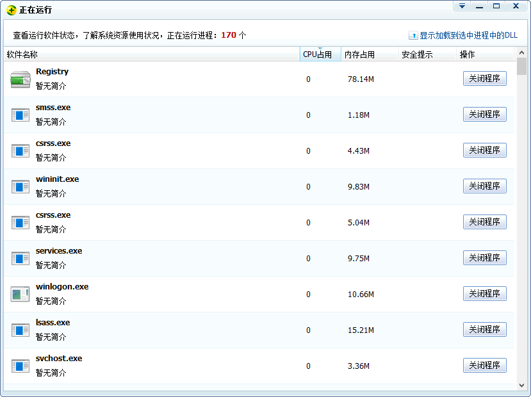This screenshot has height=397, width=531.
Task: Click the lsass.exe process icon
Action: click(20, 330)
